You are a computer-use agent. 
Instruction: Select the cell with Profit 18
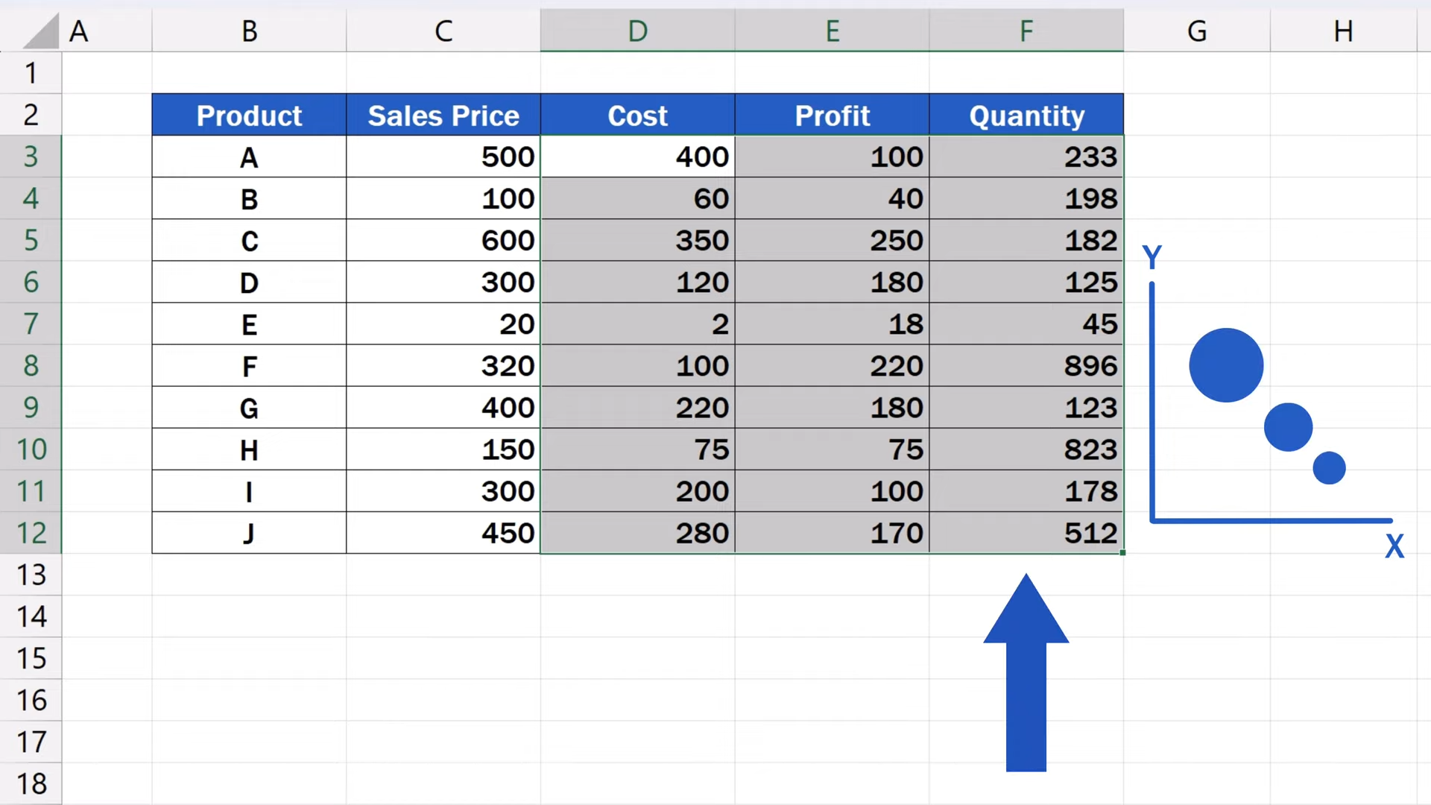point(833,324)
